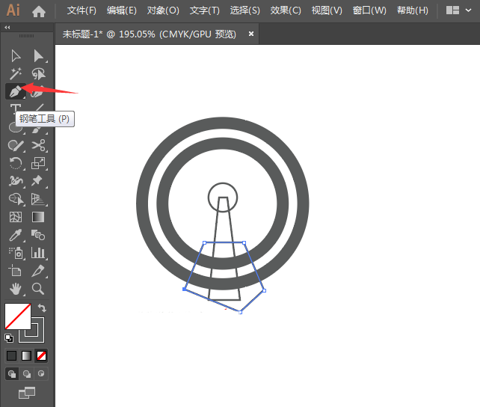Select the Zoom magnifier tool
480x407 pixels.
[38, 289]
